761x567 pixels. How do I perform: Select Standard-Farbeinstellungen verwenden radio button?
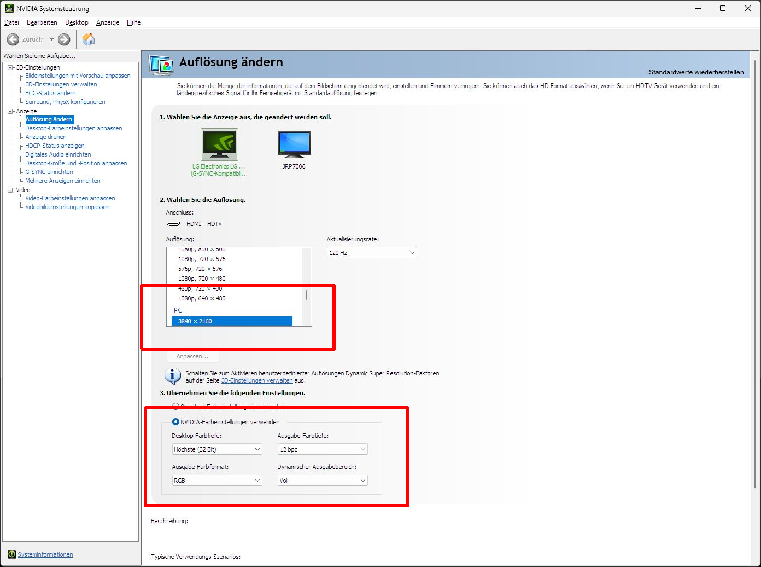point(175,407)
